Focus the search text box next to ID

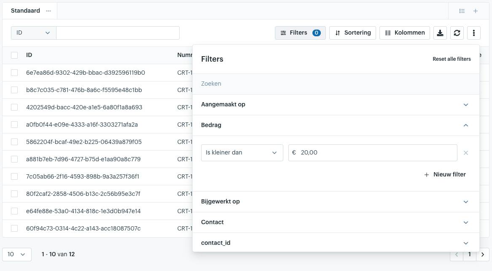pyautogui.click(x=118, y=33)
